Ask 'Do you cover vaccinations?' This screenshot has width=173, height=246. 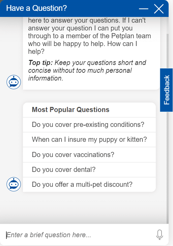(x=89, y=155)
